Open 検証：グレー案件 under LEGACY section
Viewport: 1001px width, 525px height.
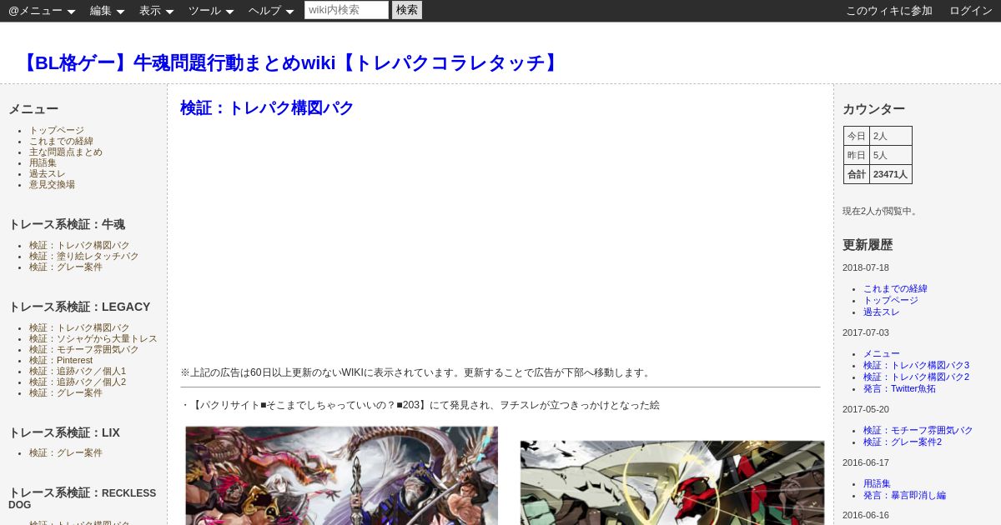pyautogui.click(x=66, y=393)
